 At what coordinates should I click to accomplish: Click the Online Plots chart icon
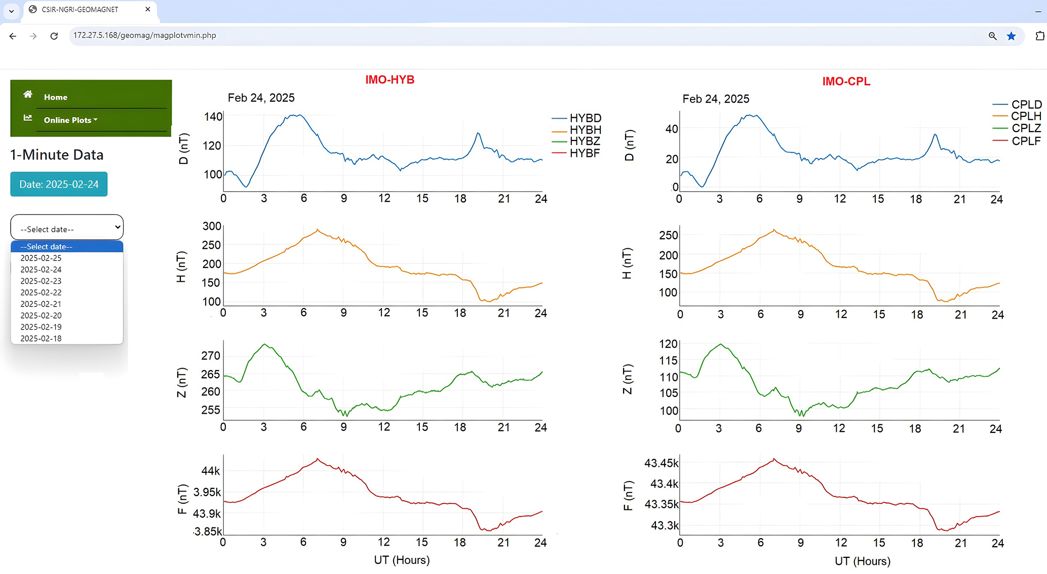28,118
